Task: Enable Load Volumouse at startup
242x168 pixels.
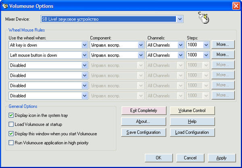Action: [x=11, y=124]
